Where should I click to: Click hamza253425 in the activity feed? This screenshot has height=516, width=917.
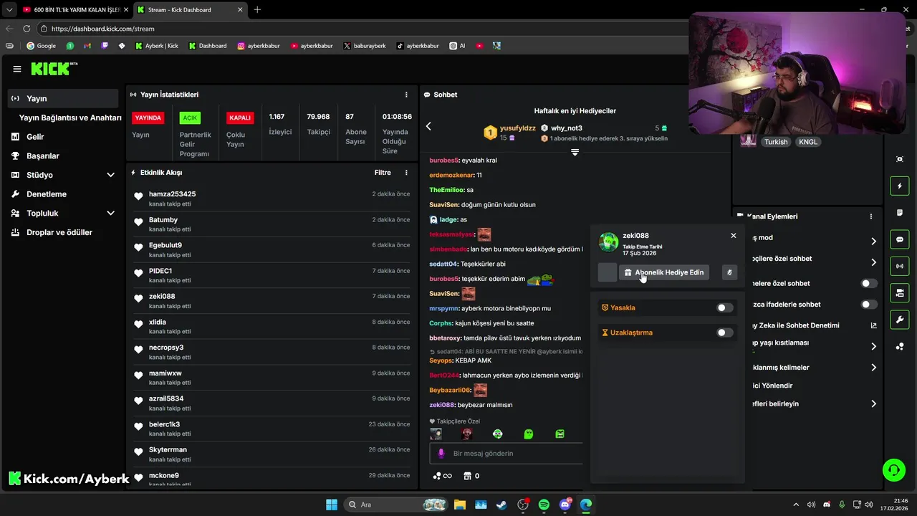172,194
